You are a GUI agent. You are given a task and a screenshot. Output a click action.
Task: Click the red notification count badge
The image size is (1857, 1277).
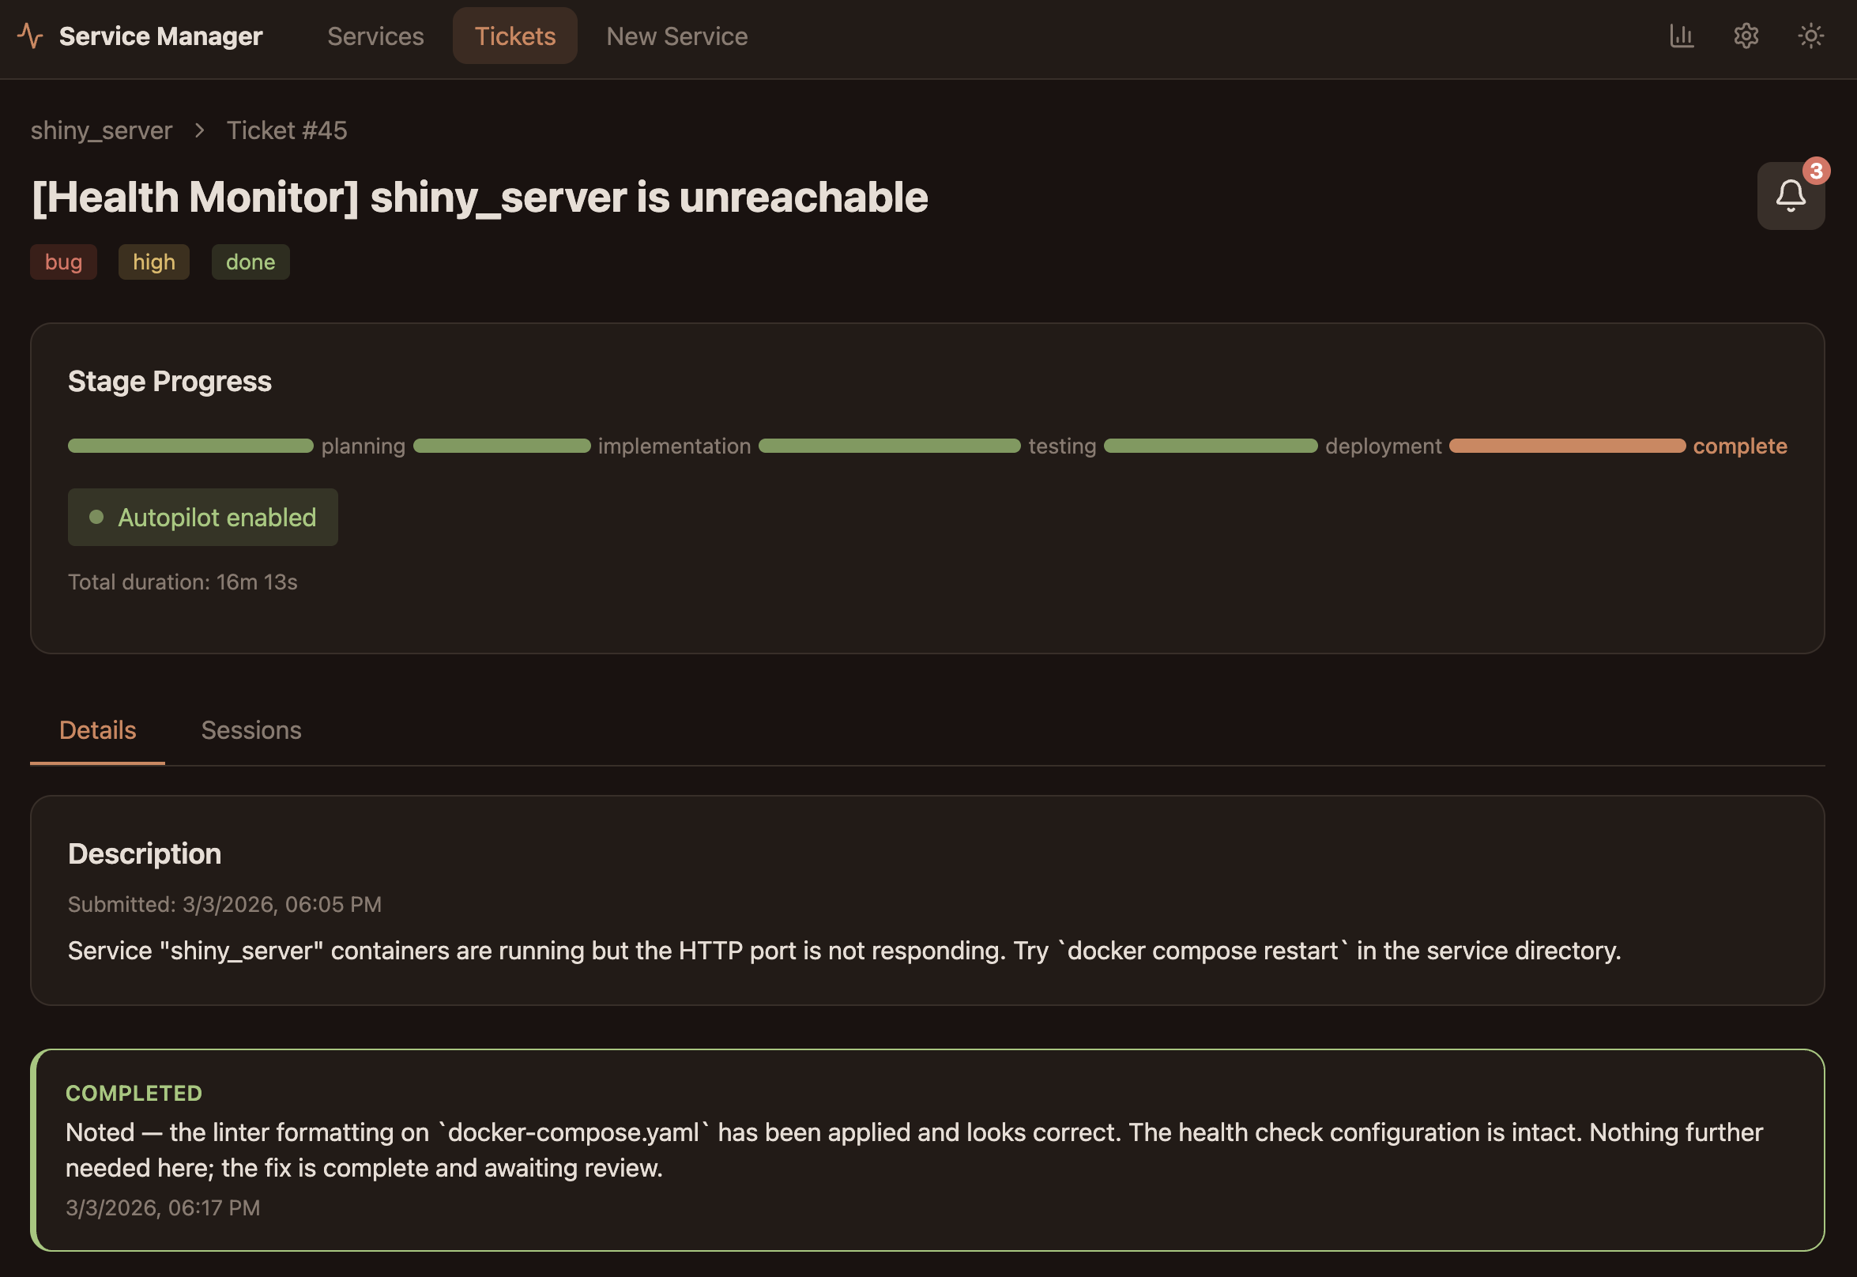click(1815, 171)
